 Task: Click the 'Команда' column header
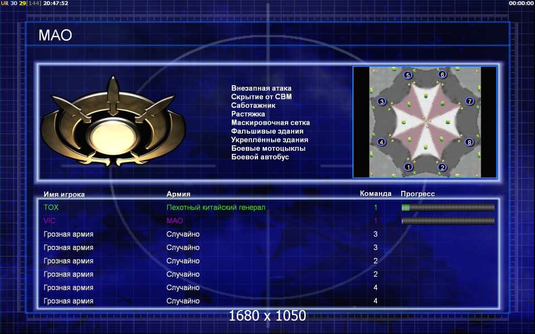(376, 194)
